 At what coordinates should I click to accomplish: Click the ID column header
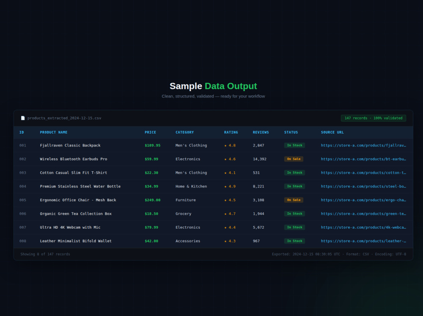tap(22, 132)
